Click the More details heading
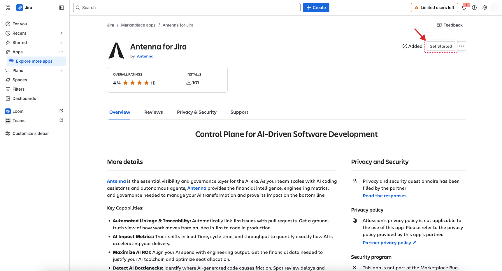Image resolution: width=502 pixels, height=271 pixels. point(125,162)
